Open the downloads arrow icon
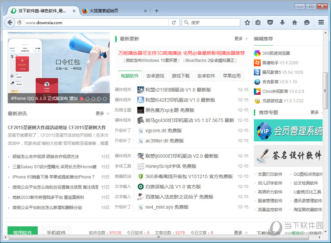The image size is (331, 243). [x=282, y=22]
